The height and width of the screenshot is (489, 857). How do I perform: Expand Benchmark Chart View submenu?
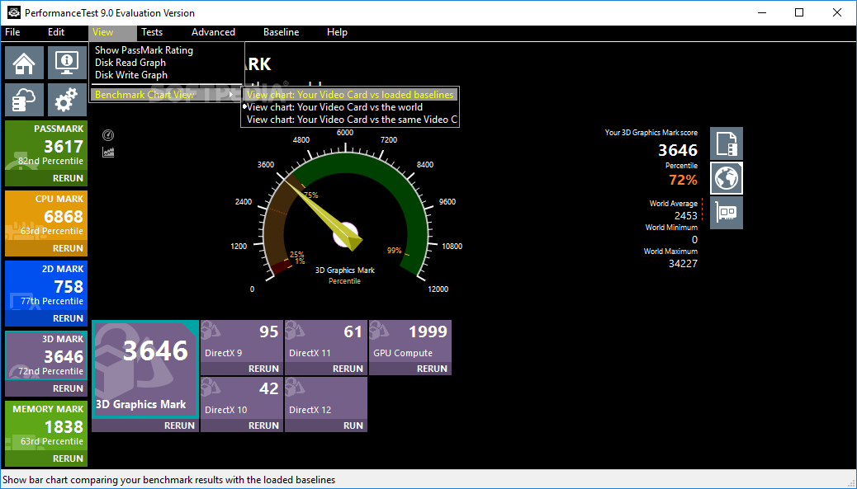coord(164,94)
